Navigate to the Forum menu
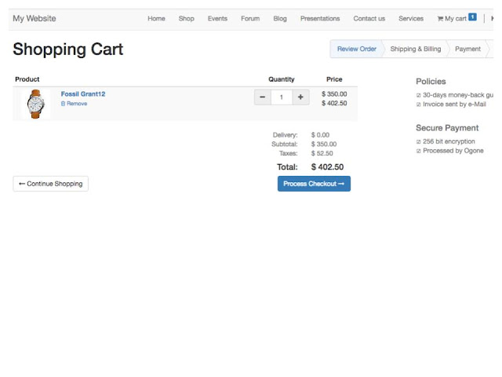 [x=250, y=18]
